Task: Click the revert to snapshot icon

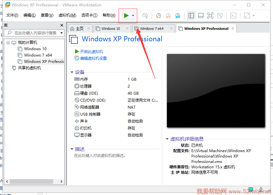Action: click(168, 16)
